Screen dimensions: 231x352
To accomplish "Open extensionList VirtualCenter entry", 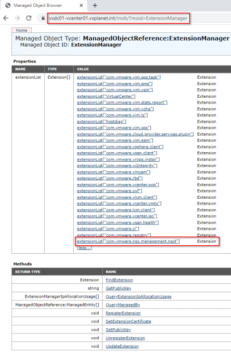I will click(106, 96).
